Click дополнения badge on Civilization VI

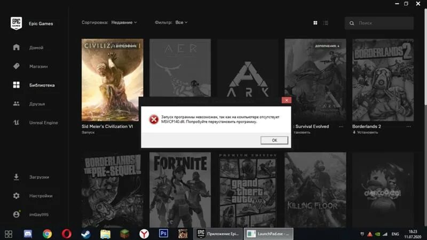click(125, 46)
